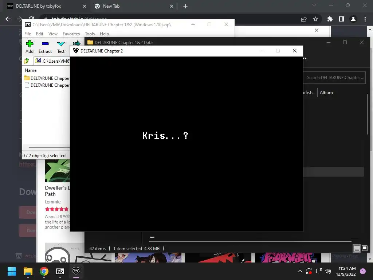Click the DELTARUNE heart icon in taskbar
373x280 pixels.
pyautogui.click(x=76, y=271)
